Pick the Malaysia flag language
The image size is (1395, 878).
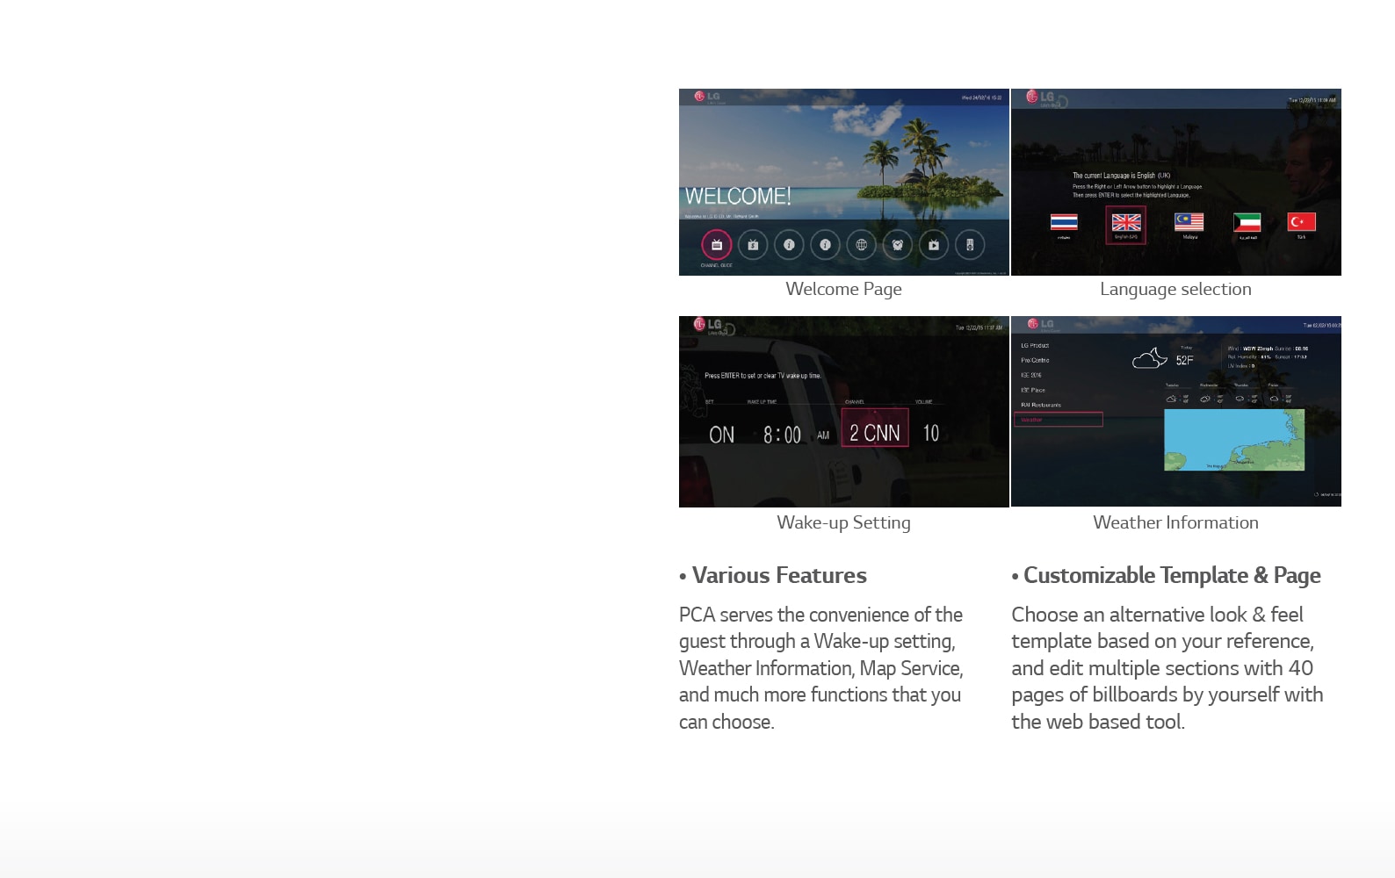click(1189, 221)
